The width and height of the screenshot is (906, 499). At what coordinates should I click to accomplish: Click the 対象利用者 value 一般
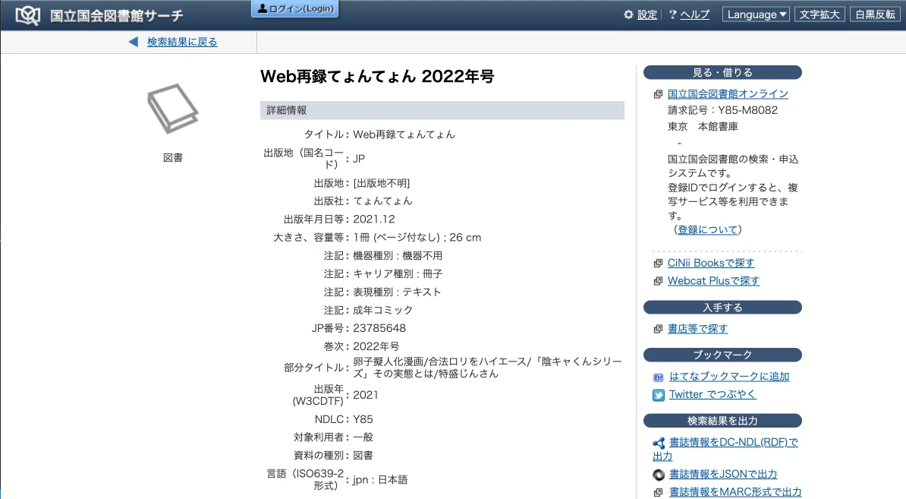click(x=363, y=437)
